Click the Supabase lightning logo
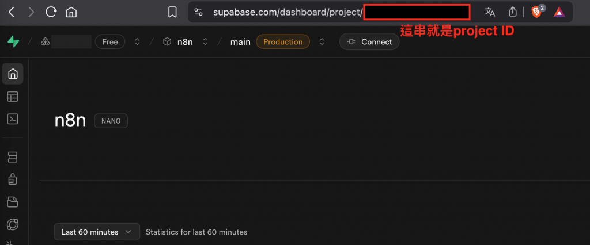The height and width of the screenshot is (245, 590). [13, 42]
